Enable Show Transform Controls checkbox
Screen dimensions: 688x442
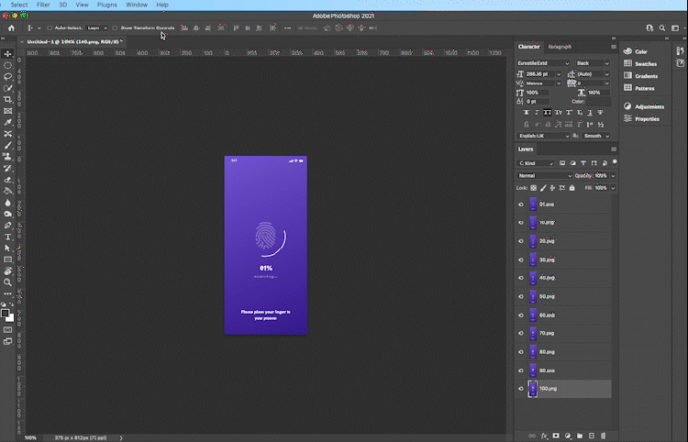point(115,28)
